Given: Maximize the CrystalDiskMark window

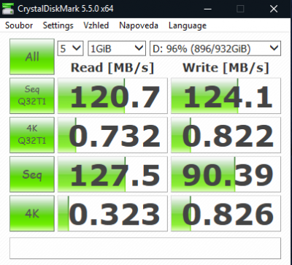Looking at the screenshot, I should (240, 9).
